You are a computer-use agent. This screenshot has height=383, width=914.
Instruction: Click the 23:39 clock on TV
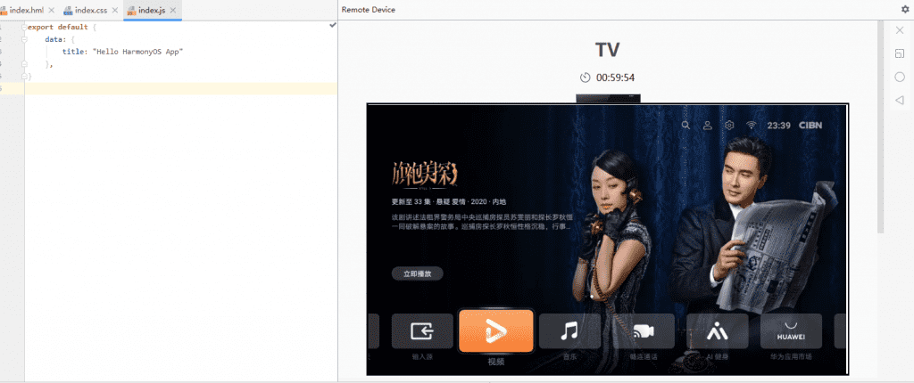coord(778,126)
